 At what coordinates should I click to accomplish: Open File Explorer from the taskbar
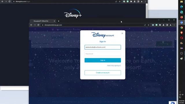182,2
